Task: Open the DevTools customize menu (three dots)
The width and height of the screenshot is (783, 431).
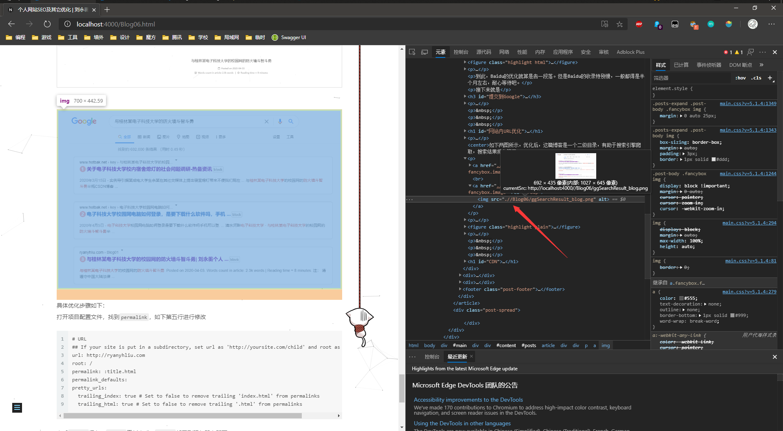Action: 763,52
